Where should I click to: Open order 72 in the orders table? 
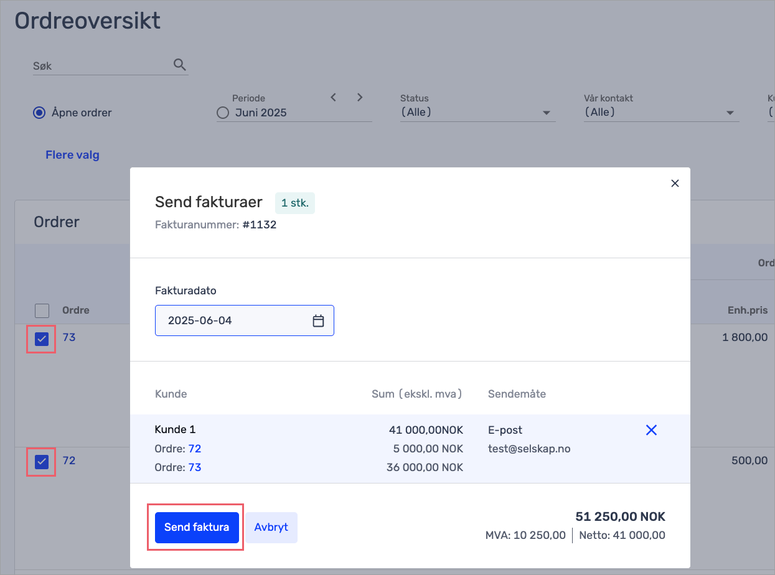pyautogui.click(x=69, y=460)
